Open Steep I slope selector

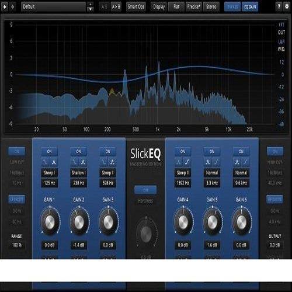pos(50,173)
